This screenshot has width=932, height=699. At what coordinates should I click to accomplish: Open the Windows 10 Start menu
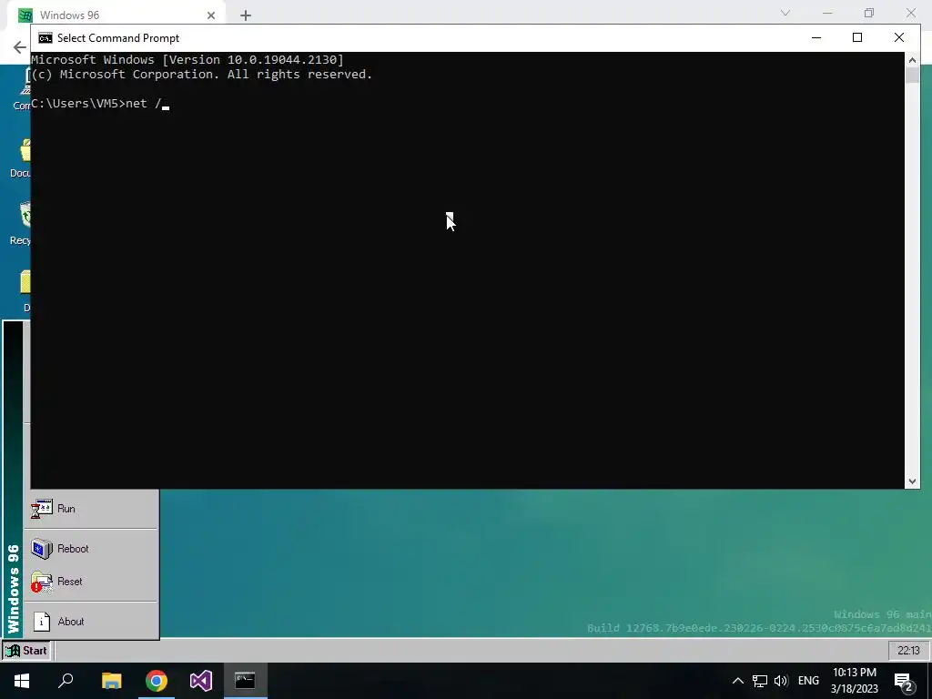tap(22, 681)
